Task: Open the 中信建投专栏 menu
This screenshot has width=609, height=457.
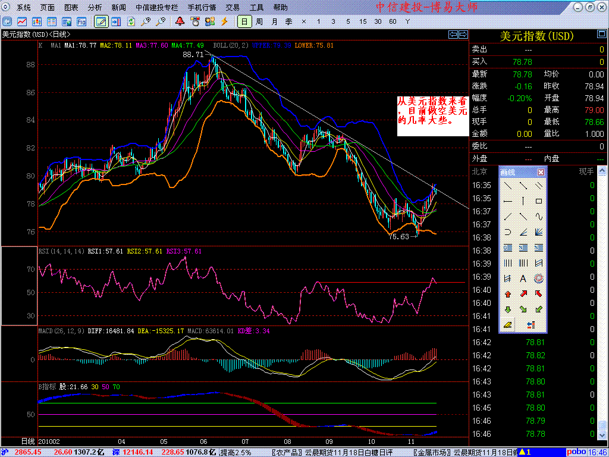Action: [x=156, y=8]
